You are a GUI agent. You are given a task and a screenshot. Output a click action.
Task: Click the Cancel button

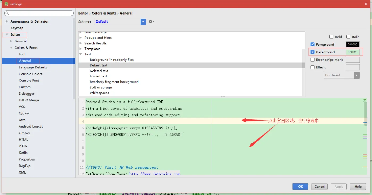320,187
